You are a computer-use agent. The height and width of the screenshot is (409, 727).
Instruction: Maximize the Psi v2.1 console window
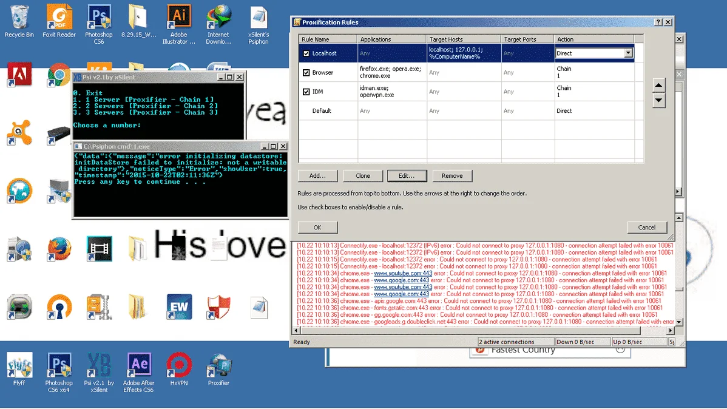tap(229, 77)
